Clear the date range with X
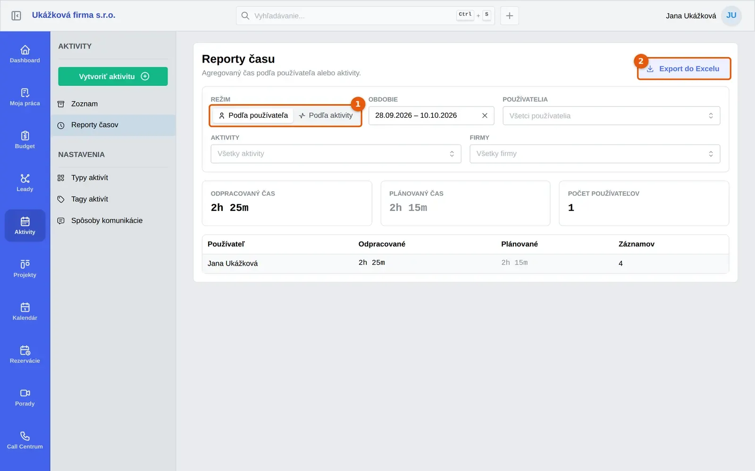The width and height of the screenshot is (755, 471). pos(485,115)
